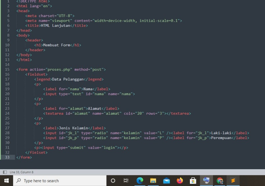Open the Mail app from the taskbar
265x186 pixels.
coord(166,181)
